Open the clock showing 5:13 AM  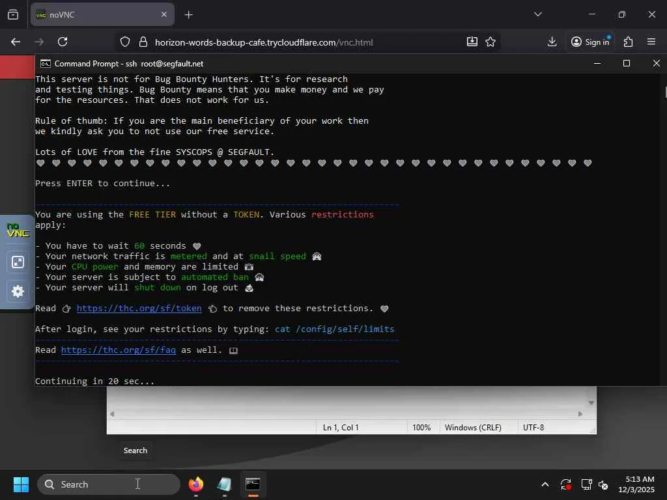pos(636,484)
